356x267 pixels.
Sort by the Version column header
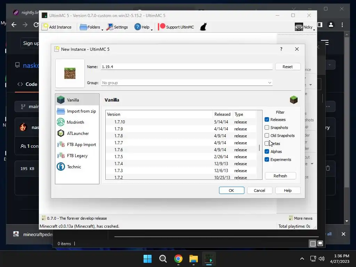tap(159, 114)
